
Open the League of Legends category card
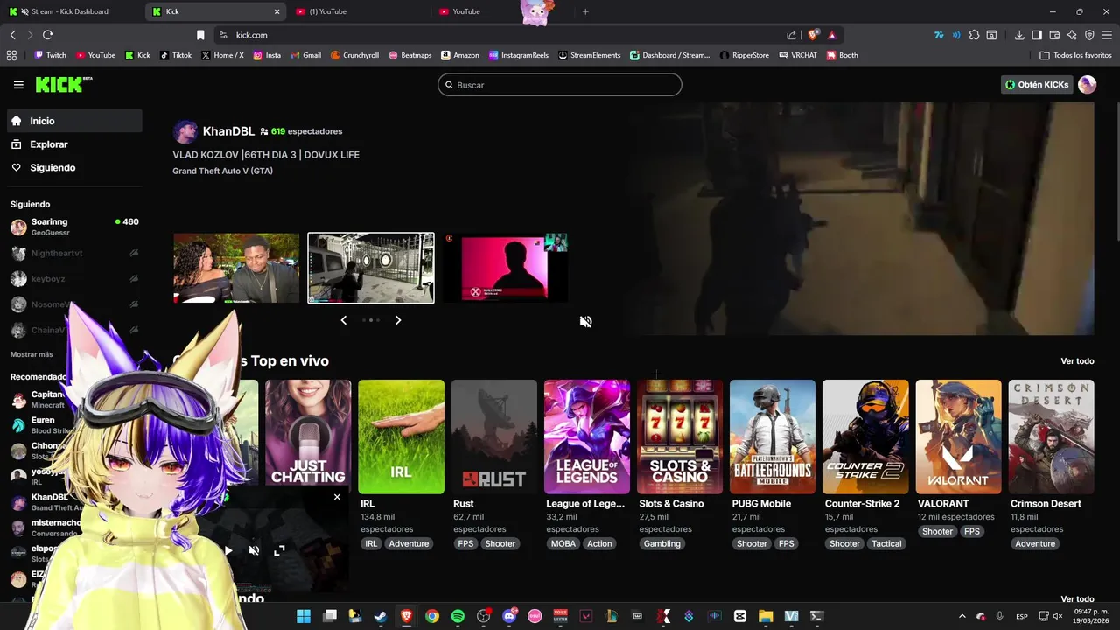click(x=587, y=437)
